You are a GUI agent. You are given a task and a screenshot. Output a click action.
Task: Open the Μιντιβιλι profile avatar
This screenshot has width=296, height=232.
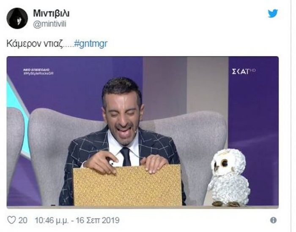tap(17, 18)
